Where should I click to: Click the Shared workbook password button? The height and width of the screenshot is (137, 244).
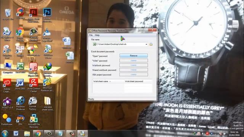click(133, 70)
